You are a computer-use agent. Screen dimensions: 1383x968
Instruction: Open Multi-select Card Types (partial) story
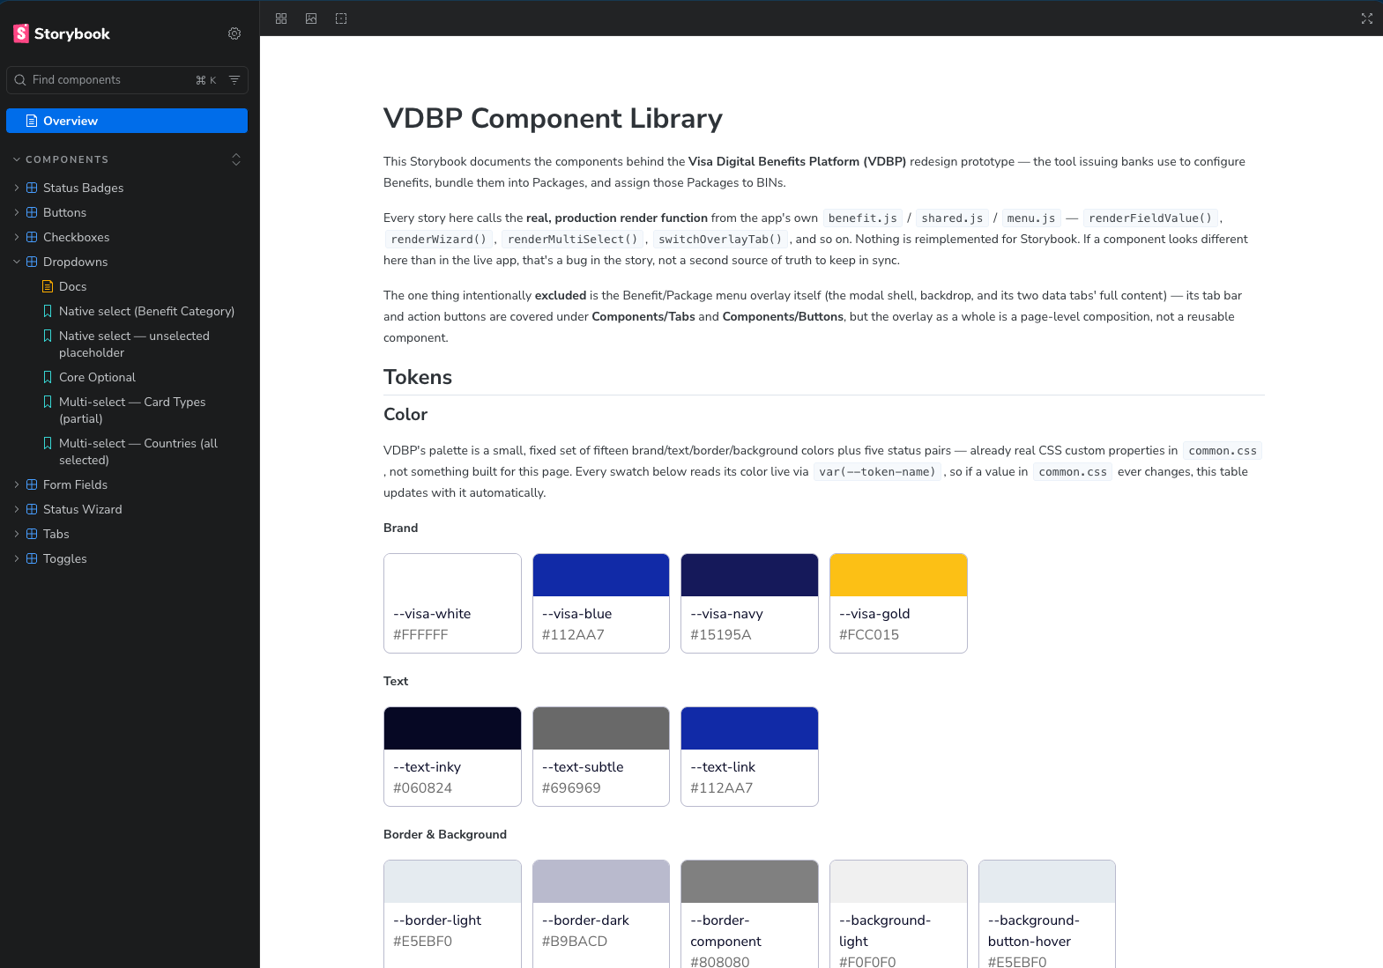[127, 410]
